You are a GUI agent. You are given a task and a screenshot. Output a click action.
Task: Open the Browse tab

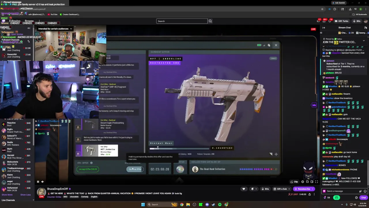(29, 21)
